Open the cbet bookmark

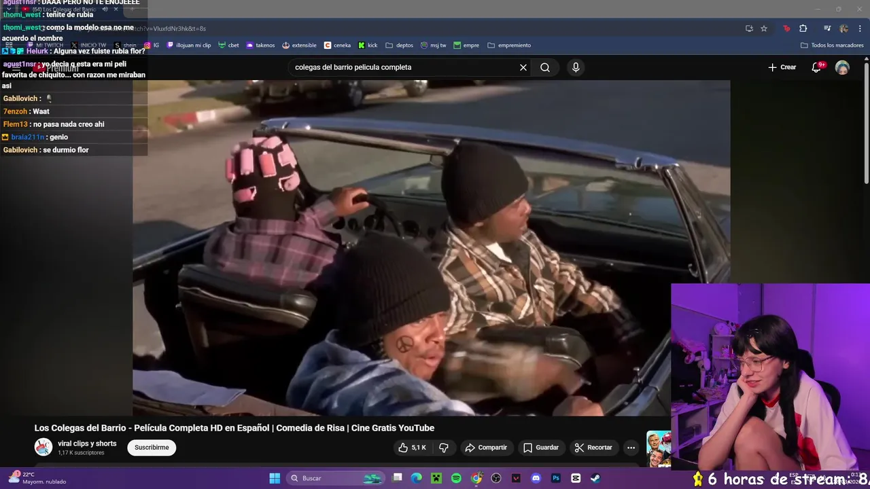coord(228,46)
